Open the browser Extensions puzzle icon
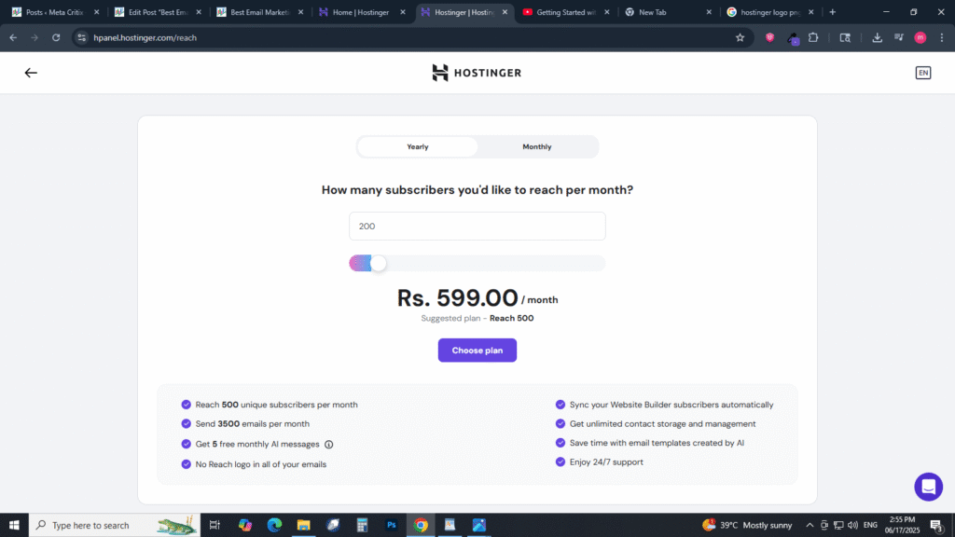Screen dimensions: 955x537 [813, 37]
